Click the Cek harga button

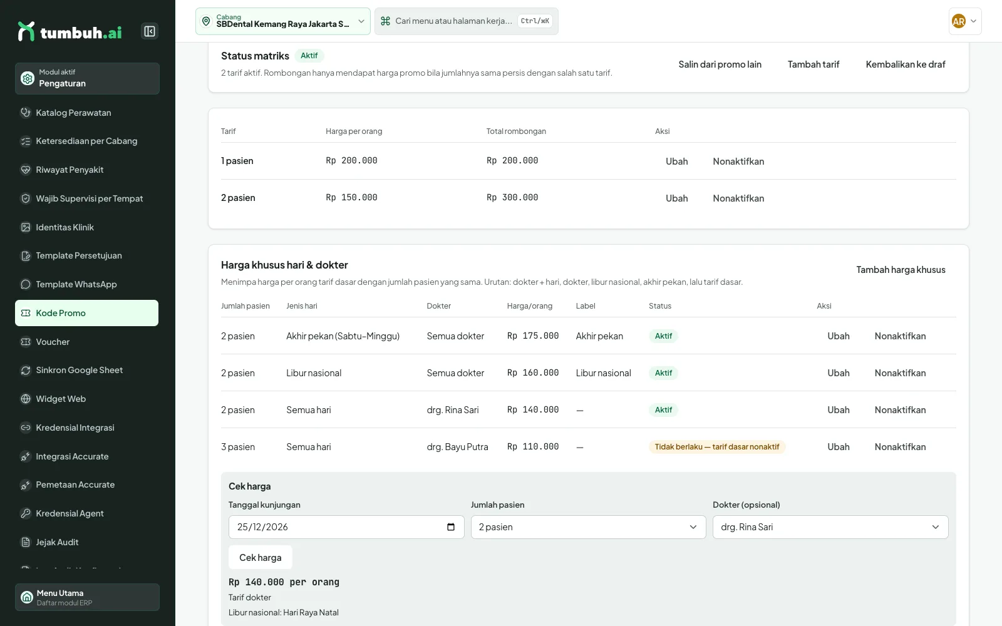point(261,558)
